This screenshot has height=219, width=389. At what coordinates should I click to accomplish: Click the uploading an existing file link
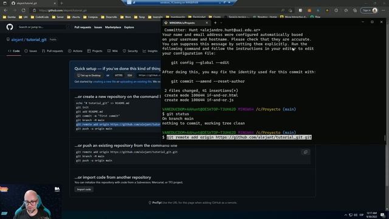click(x=136, y=82)
